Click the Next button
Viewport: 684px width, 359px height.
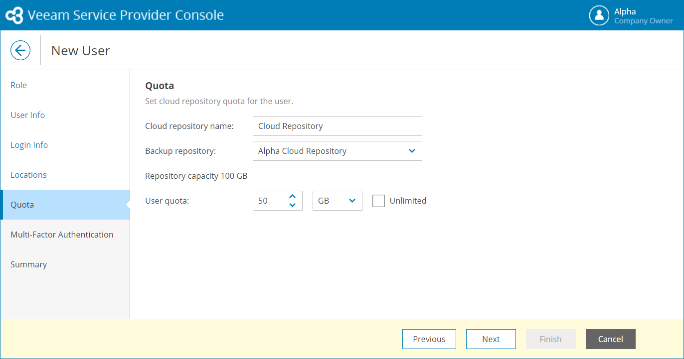(491, 339)
